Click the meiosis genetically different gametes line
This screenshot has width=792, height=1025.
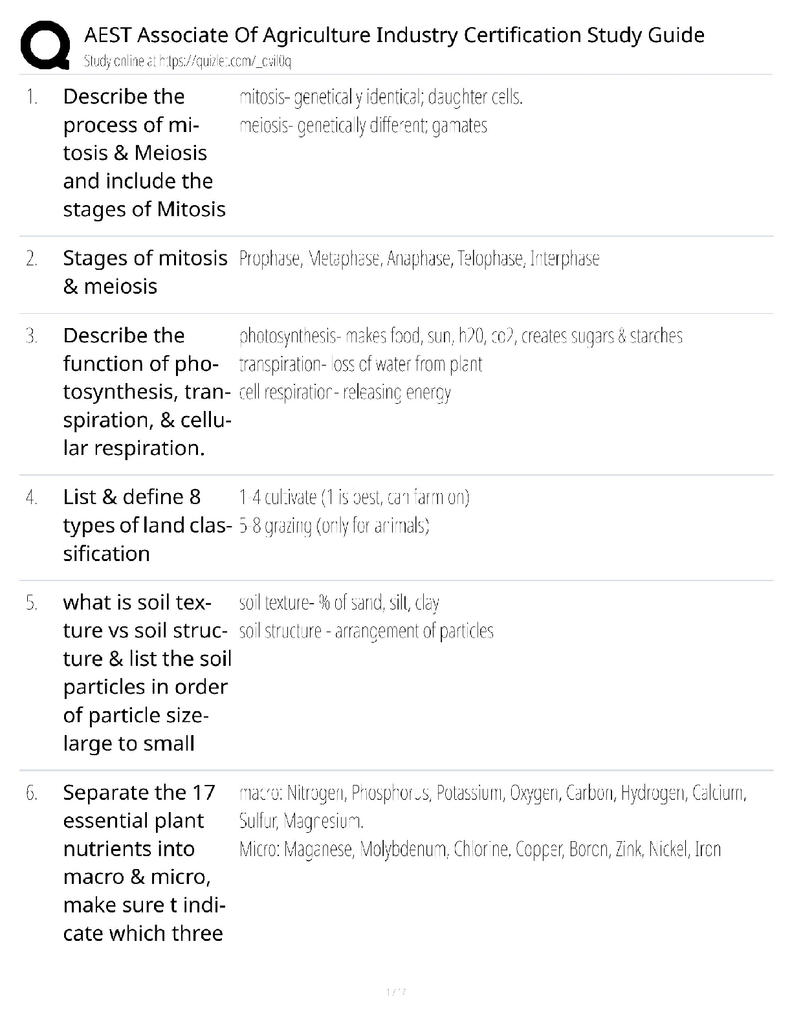click(363, 126)
